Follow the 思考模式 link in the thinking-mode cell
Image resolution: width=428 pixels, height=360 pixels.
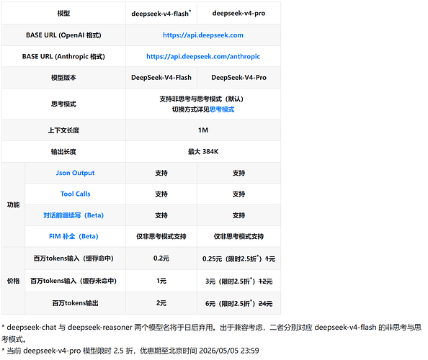pyautogui.click(x=222, y=109)
